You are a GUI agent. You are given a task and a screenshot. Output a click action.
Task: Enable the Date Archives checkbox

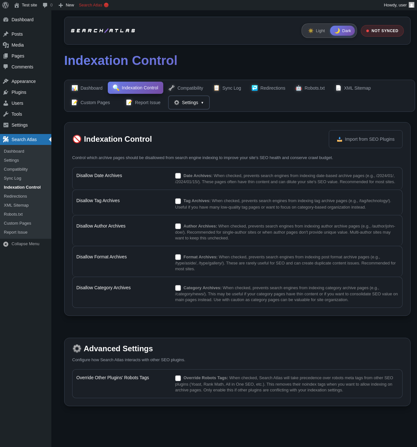coord(178,176)
